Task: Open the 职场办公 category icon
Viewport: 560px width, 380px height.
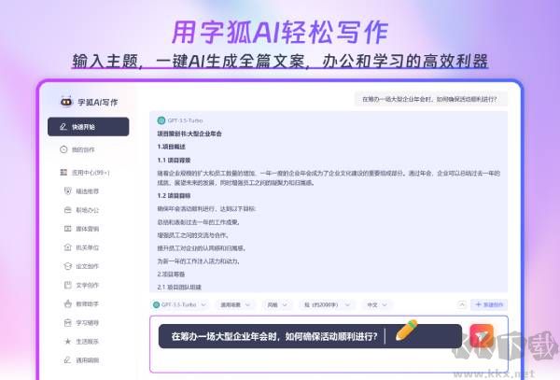Action: [67, 209]
